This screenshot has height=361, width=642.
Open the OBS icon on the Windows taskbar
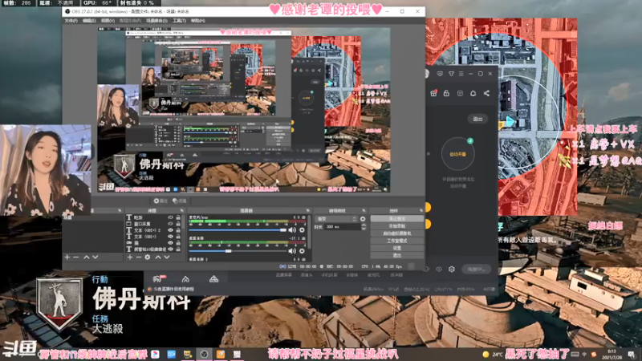coord(204,354)
